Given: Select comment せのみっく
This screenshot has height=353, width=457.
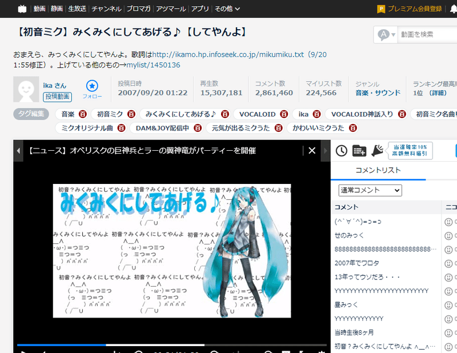Looking at the screenshot, I should 349,235.
